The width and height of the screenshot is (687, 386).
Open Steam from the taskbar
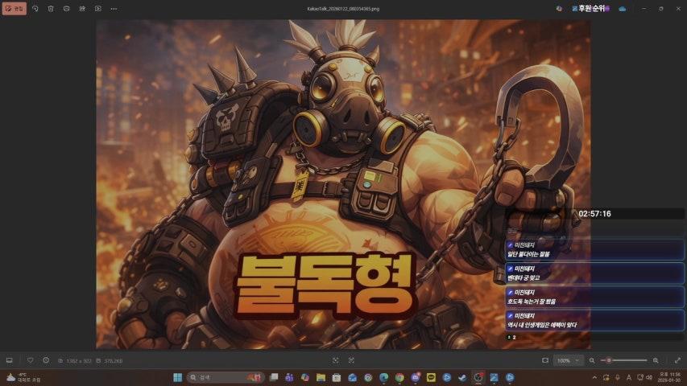click(x=462, y=377)
